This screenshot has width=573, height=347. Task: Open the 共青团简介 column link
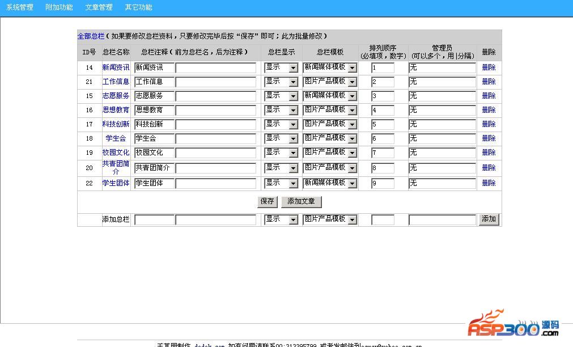(116, 167)
